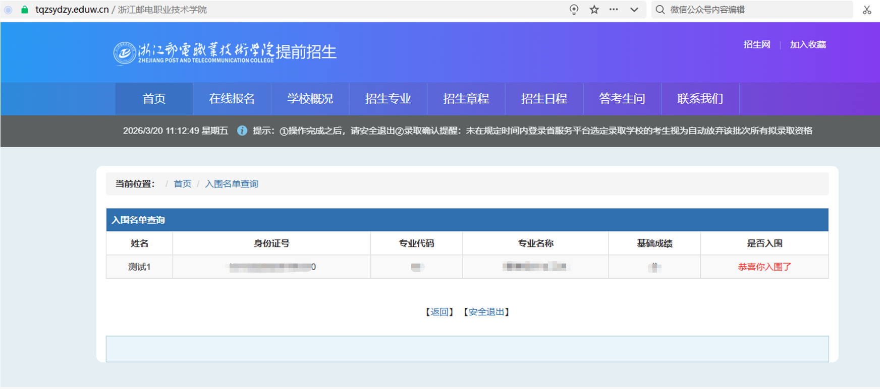Click the college logo emblem

[124, 53]
